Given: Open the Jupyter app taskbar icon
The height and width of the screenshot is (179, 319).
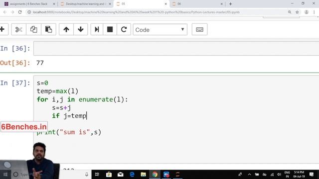Looking at the screenshot, I should (x=178, y=175).
